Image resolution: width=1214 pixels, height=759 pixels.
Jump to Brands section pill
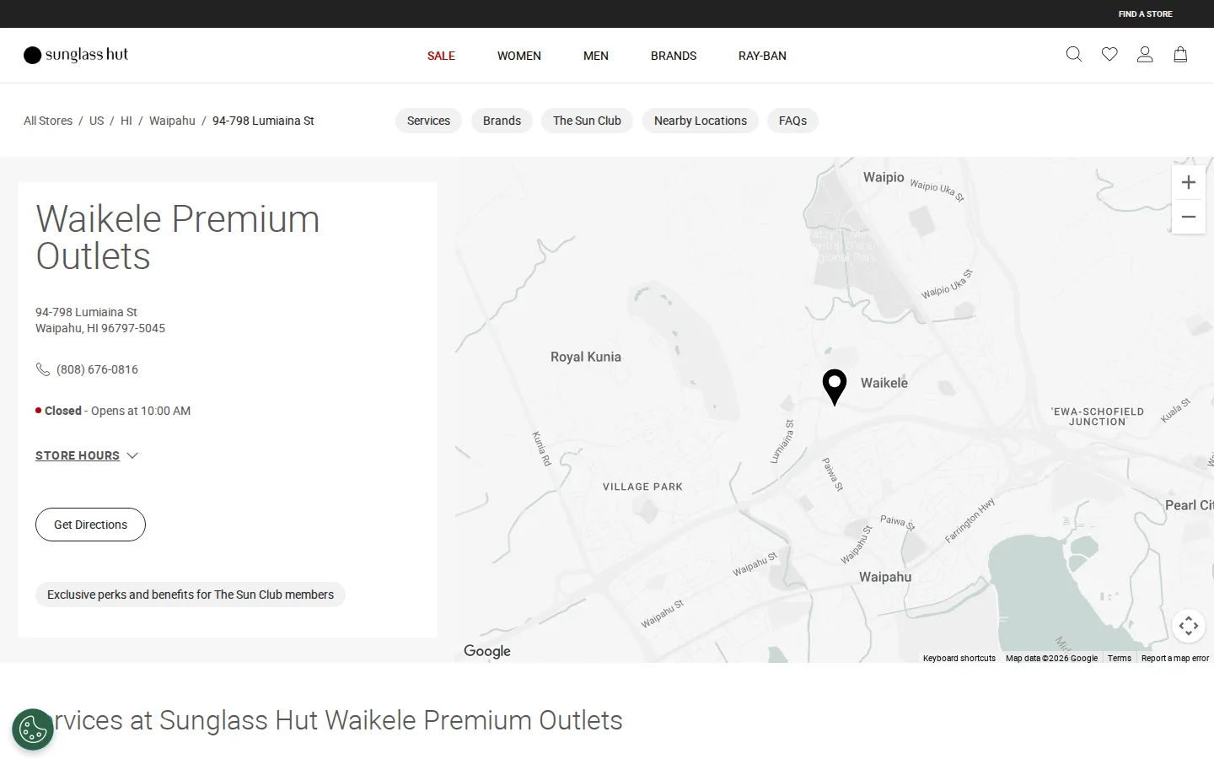[502, 121]
